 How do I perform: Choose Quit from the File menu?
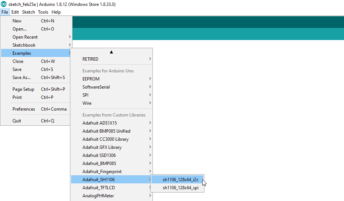click(36, 121)
